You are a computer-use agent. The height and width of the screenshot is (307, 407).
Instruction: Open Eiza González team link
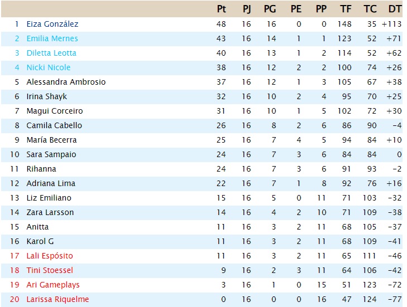[x=52, y=24]
